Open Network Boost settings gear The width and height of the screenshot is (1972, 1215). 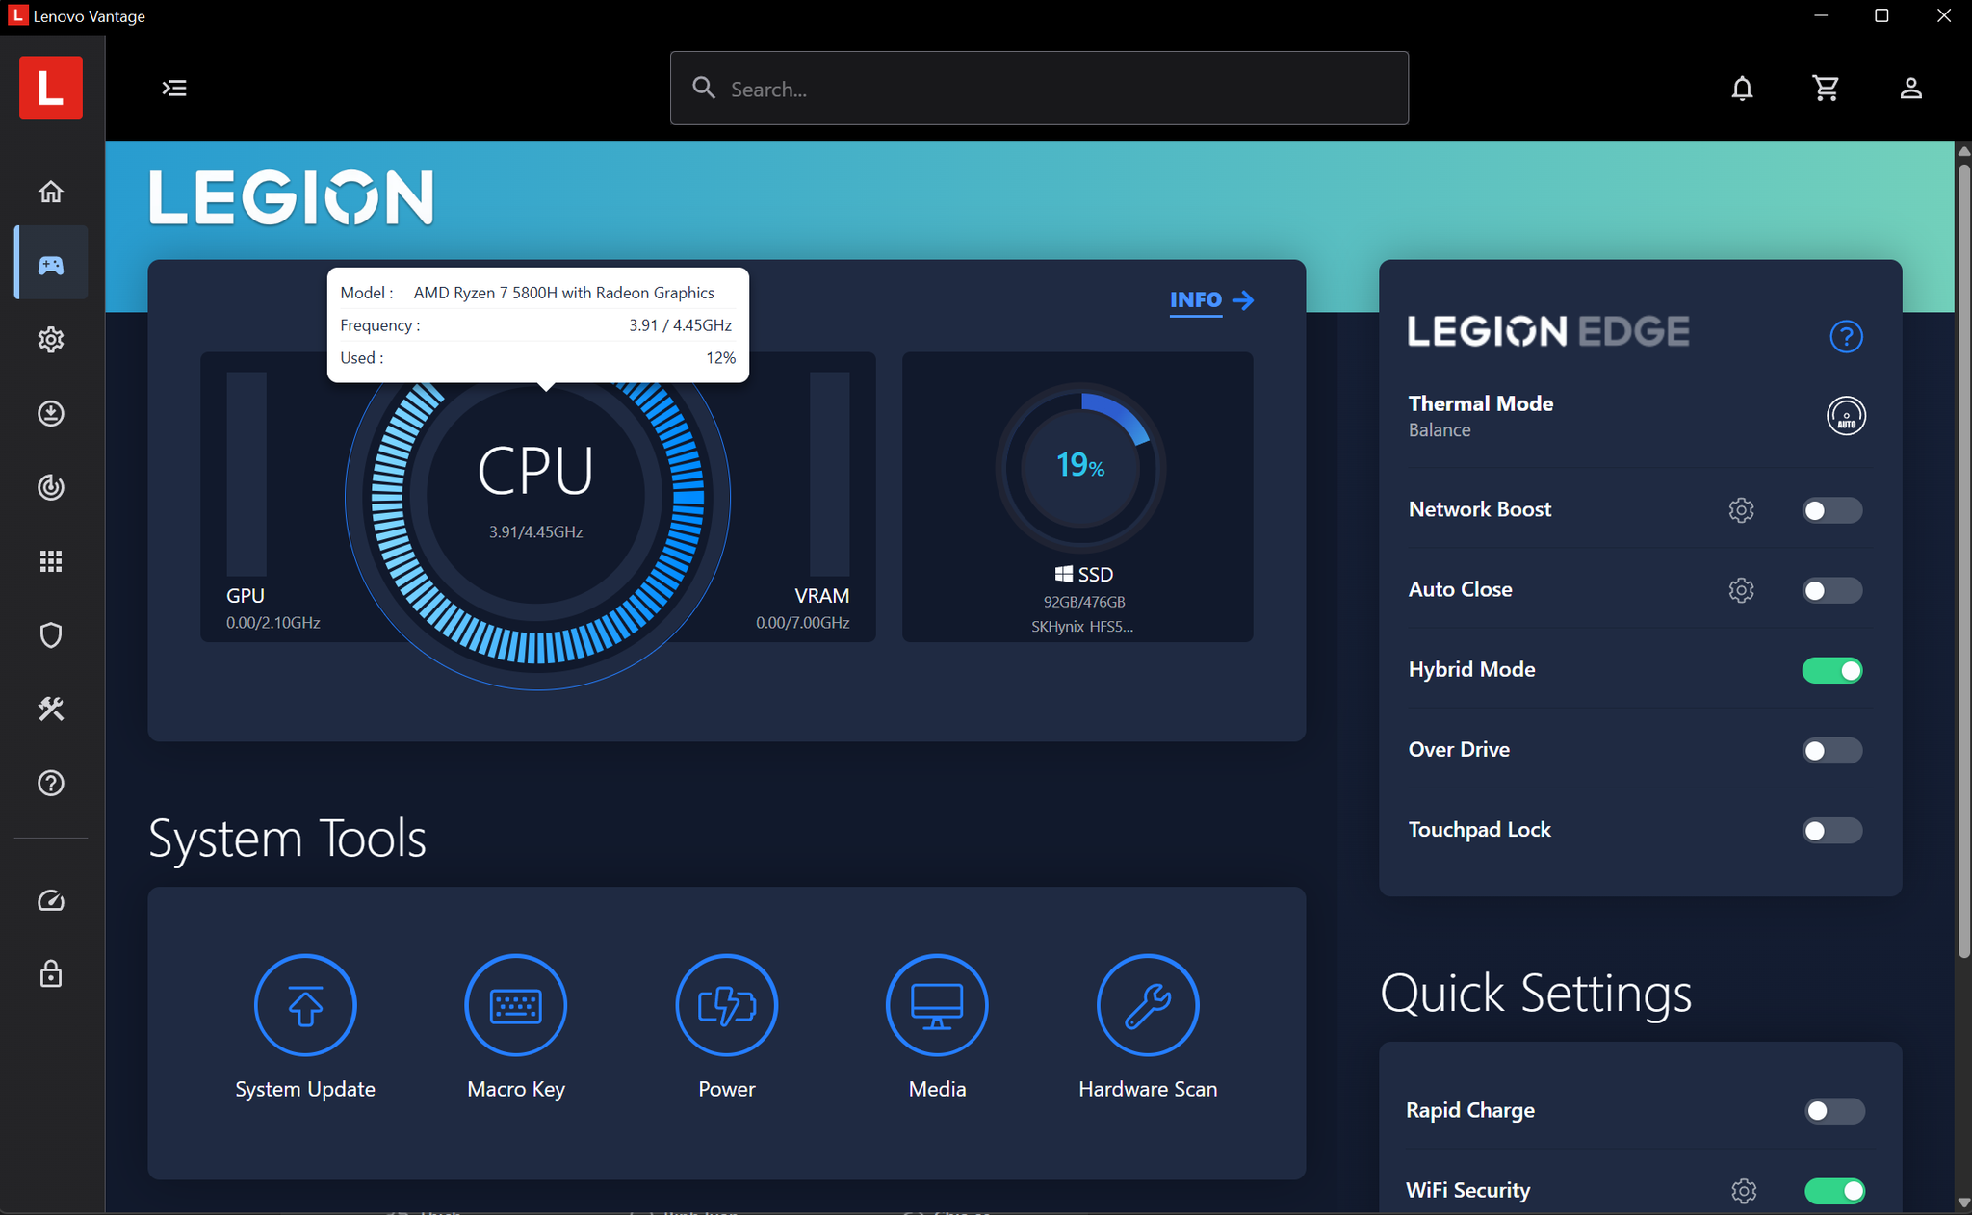1741,510
